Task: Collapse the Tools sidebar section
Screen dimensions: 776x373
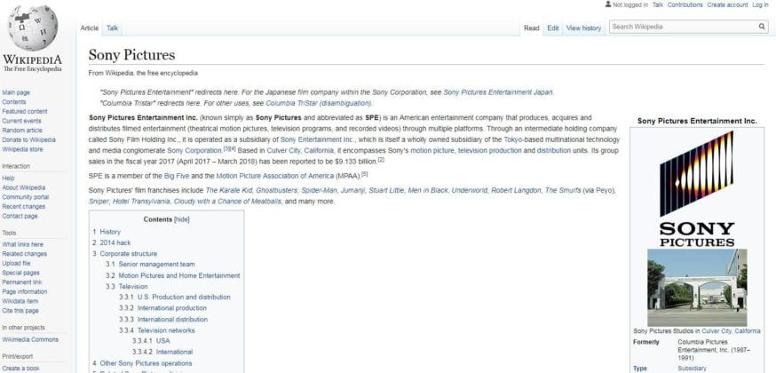Action: 10,233
